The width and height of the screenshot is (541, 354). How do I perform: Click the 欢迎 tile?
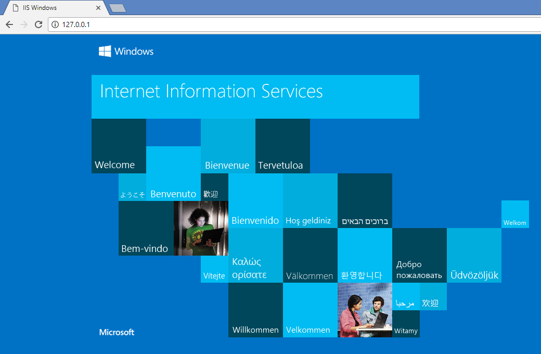coord(433,296)
